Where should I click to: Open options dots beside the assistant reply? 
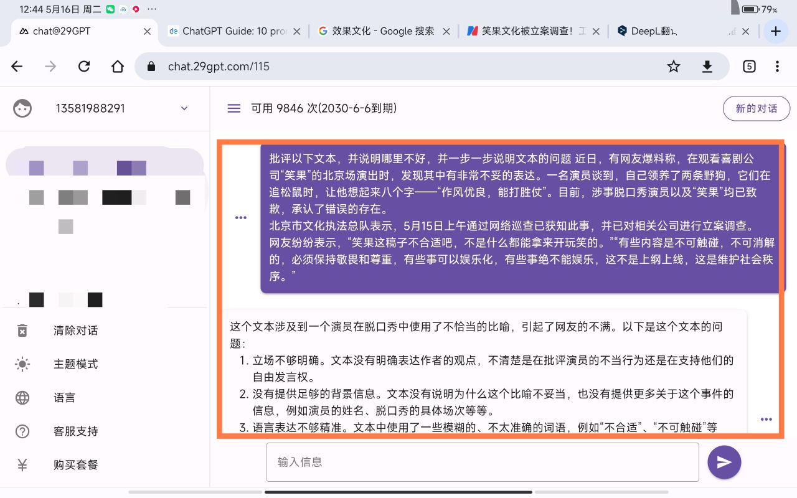[766, 420]
